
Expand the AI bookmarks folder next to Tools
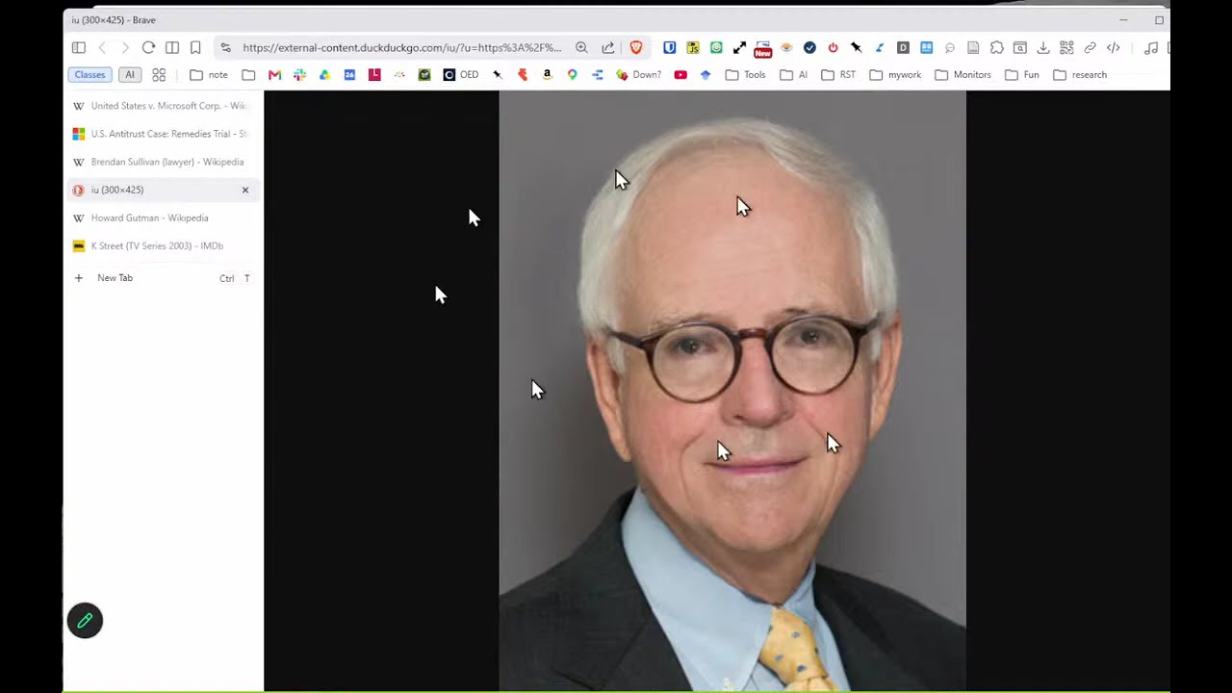pos(794,74)
